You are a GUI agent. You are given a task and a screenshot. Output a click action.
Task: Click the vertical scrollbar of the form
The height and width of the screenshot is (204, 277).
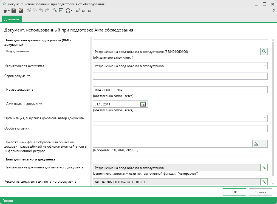pos(273,110)
